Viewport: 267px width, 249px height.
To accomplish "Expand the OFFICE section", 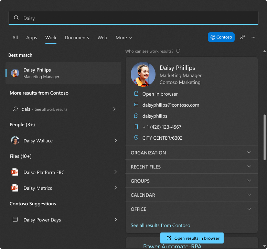I will coord(192,209).
